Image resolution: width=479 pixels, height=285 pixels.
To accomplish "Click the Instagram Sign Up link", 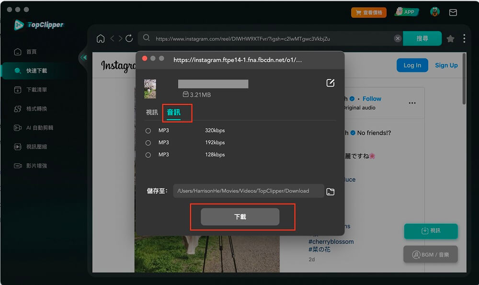I will pyautogui.click(x=446, y=65).
